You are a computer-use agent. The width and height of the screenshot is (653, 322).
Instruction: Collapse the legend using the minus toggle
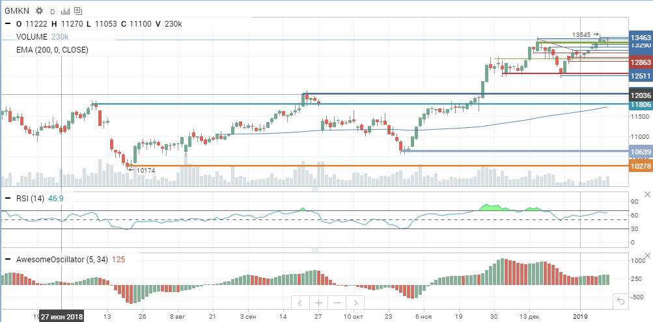coord(8,24)
